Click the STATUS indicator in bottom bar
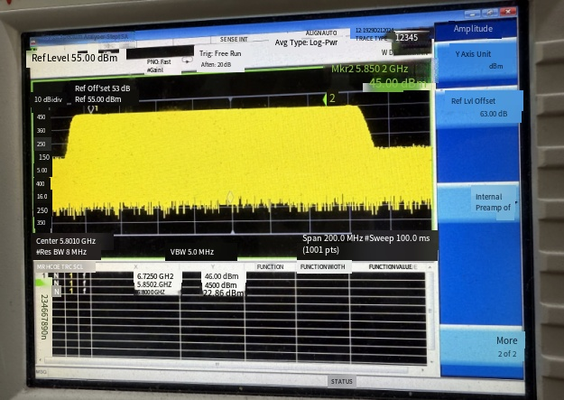 (342, 381)
